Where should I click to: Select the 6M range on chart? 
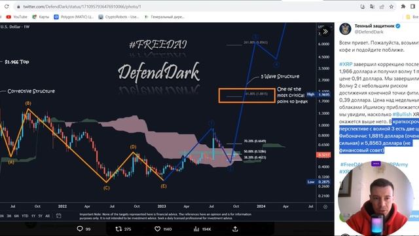(x=16, y=216)
